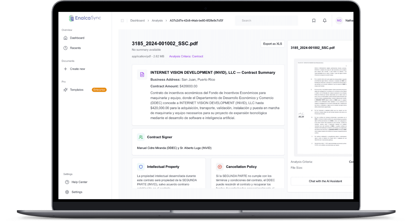Focus the Search field
Viewport: 412px width, 223px height.
[x=266, y=21]
